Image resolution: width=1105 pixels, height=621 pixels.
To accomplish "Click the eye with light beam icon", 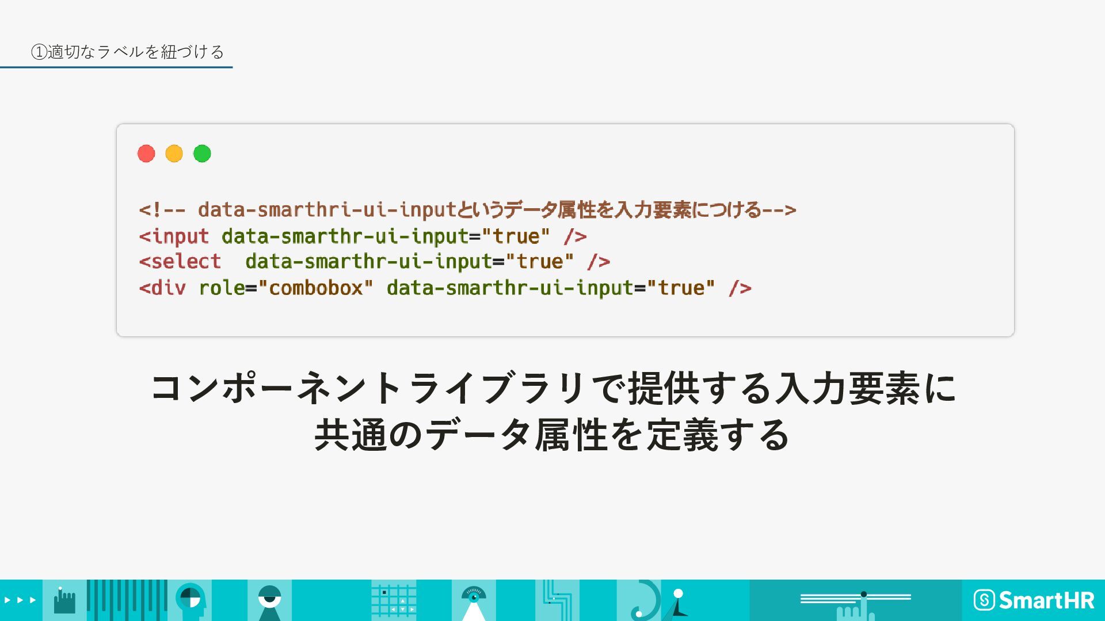I will [474, 601].
